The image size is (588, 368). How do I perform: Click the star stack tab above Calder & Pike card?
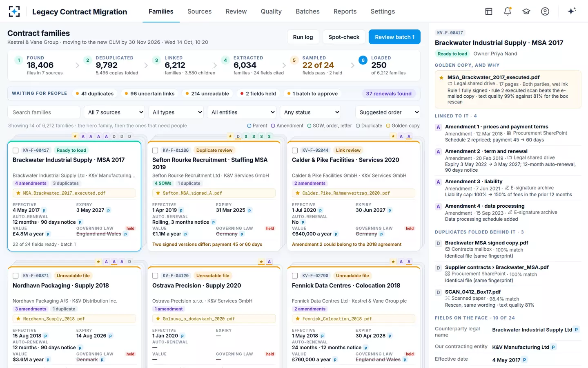[393, 137]
